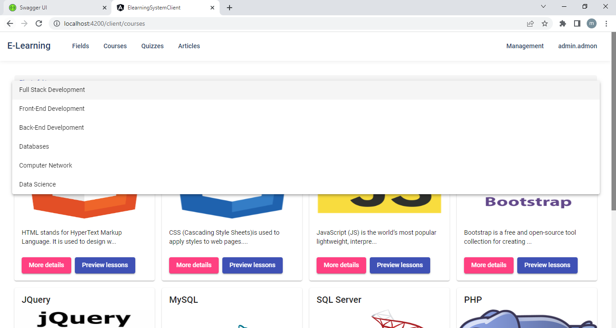
Task: Select Full Stack Development option
Action: pos(52,90)
